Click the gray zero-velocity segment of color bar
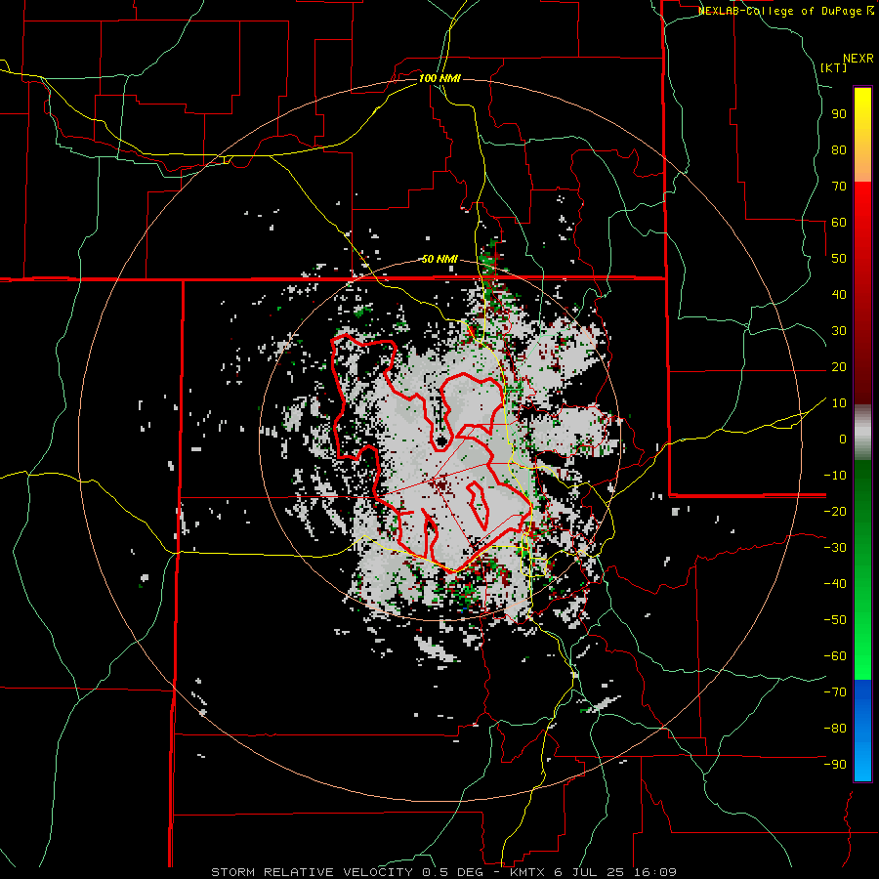 862,433
